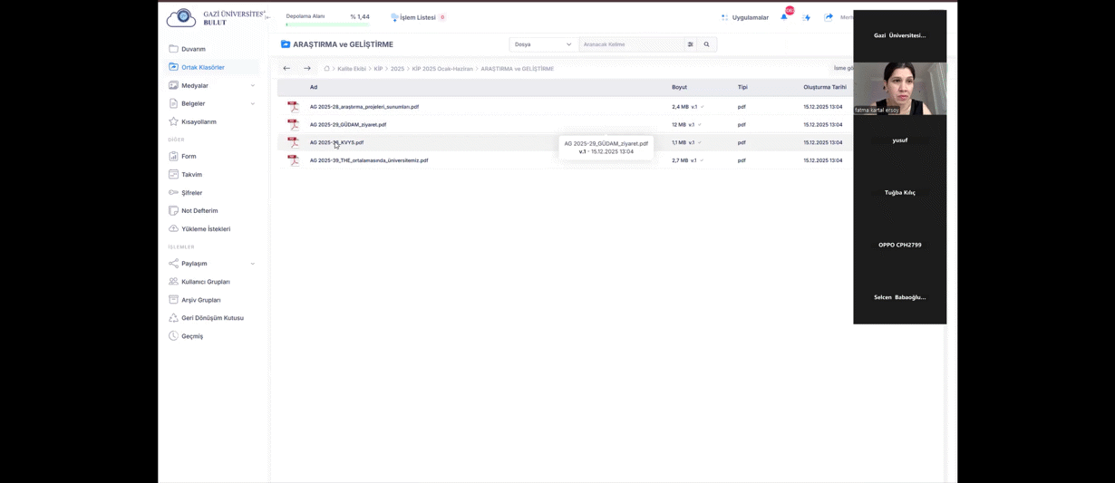Open the Kısayollarım star icon
1115x483 pixels.
pos(173,121)
